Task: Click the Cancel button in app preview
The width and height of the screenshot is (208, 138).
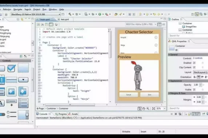Action: [x=128, y=95]
